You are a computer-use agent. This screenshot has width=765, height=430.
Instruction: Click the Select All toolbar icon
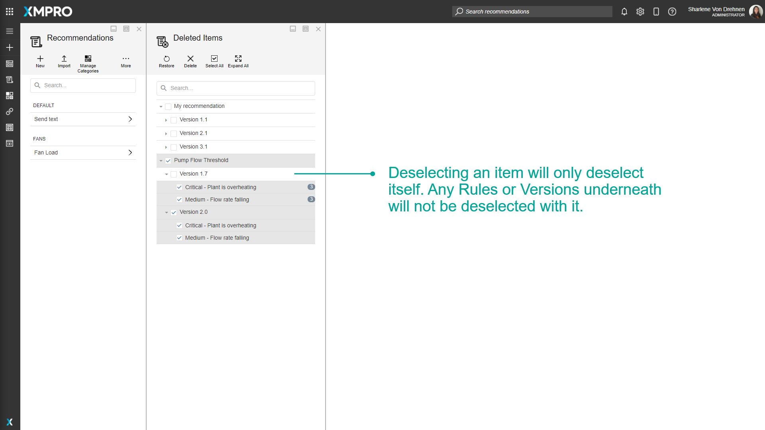pyautogui.click(x=214, y=59)
